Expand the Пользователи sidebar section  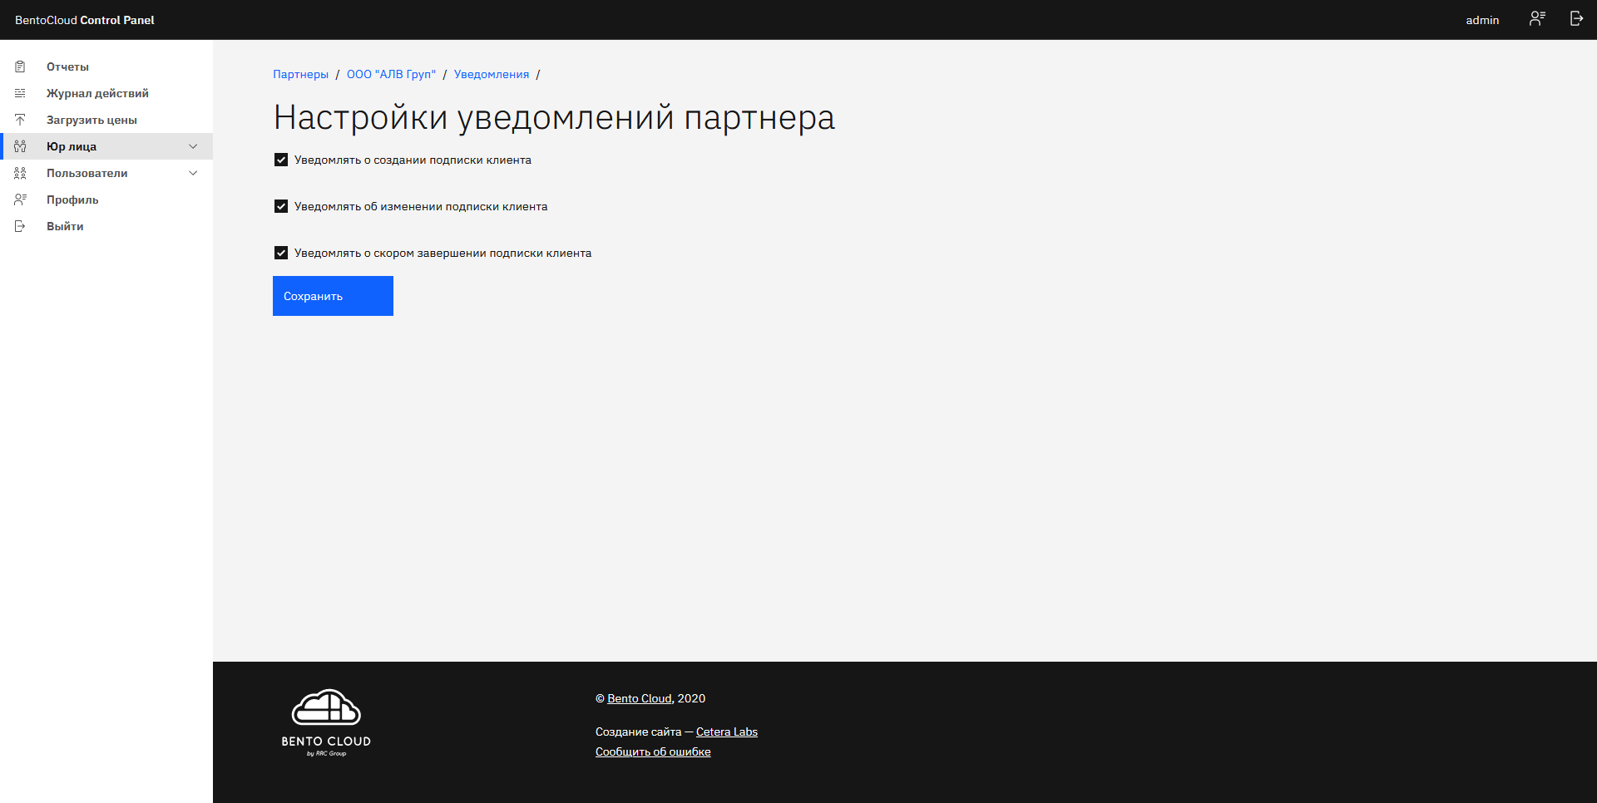click(x=193, y=173)
